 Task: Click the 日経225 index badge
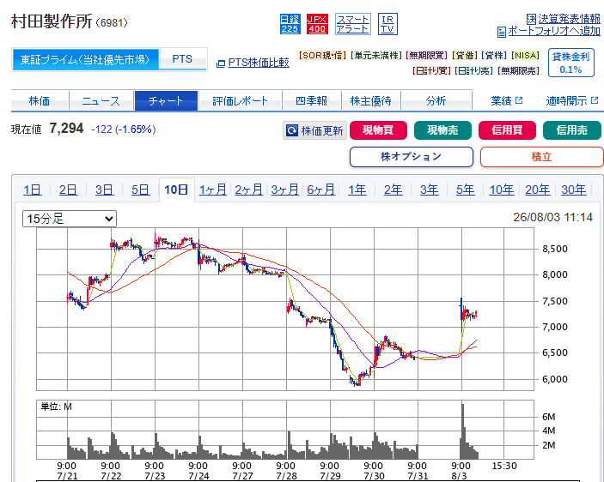pyautogui.click(x=290, y=24)
